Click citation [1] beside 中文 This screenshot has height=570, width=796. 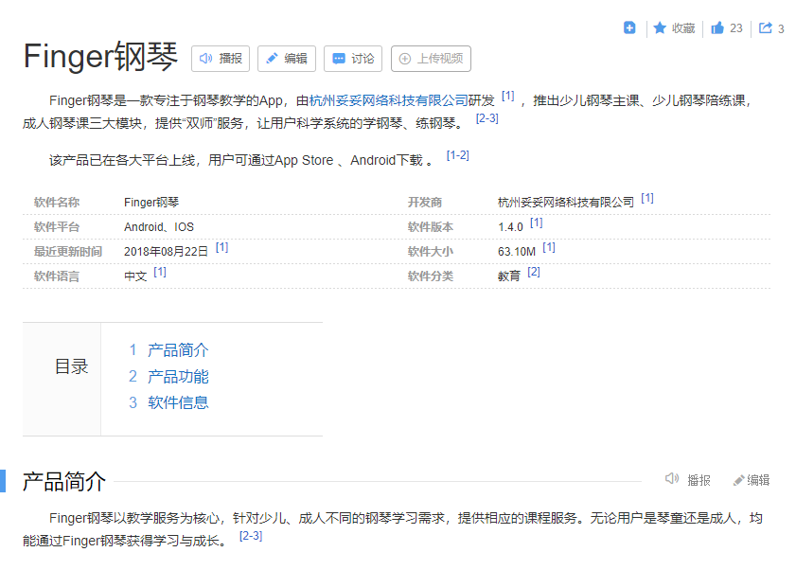coord(160,273)
